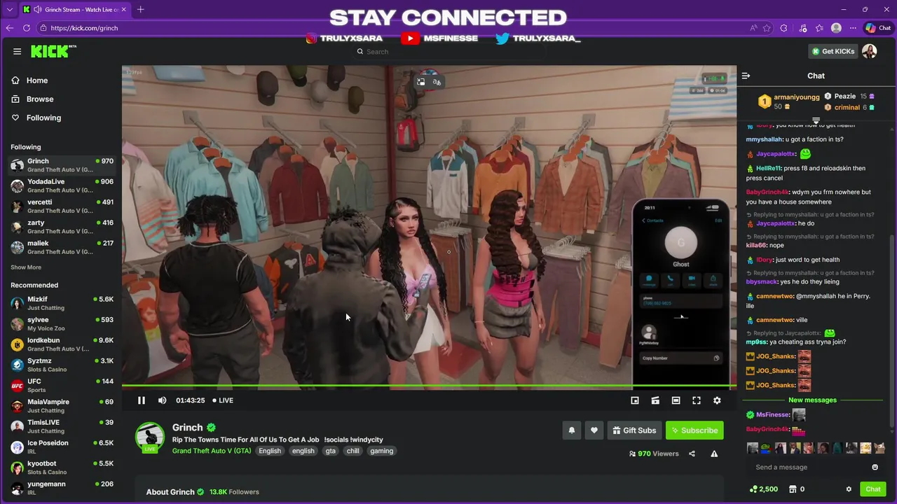This screenshot has height=504, width=897.
Task: Open chat settings gear
Action: point(849,489)
